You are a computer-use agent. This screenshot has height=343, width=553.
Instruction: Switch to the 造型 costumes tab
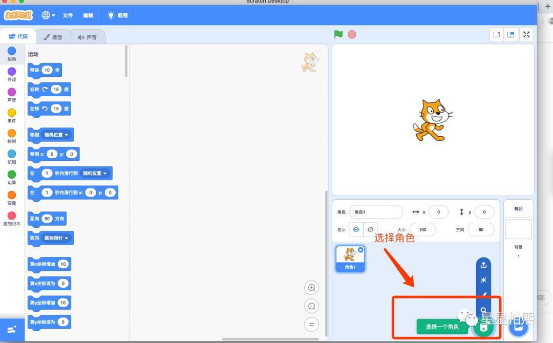coord(53,37)
